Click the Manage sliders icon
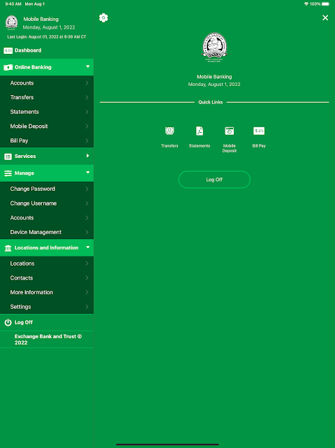Viewport: 335px width, 448px height. [8, 173]
